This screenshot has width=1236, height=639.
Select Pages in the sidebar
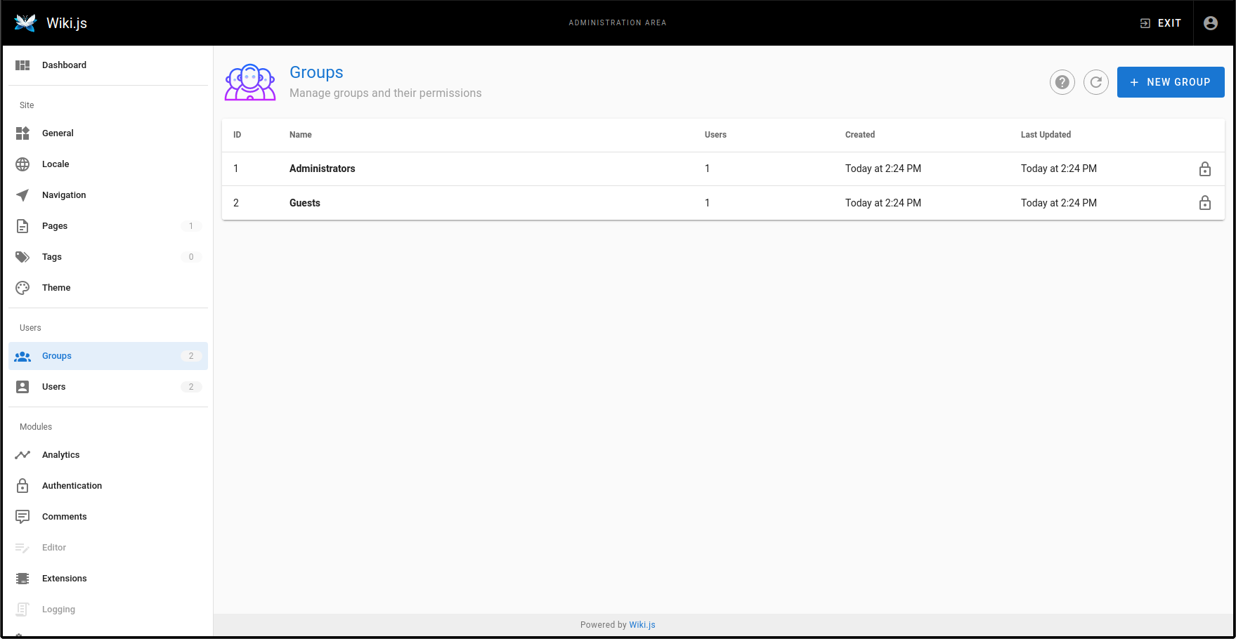point(55,226)
